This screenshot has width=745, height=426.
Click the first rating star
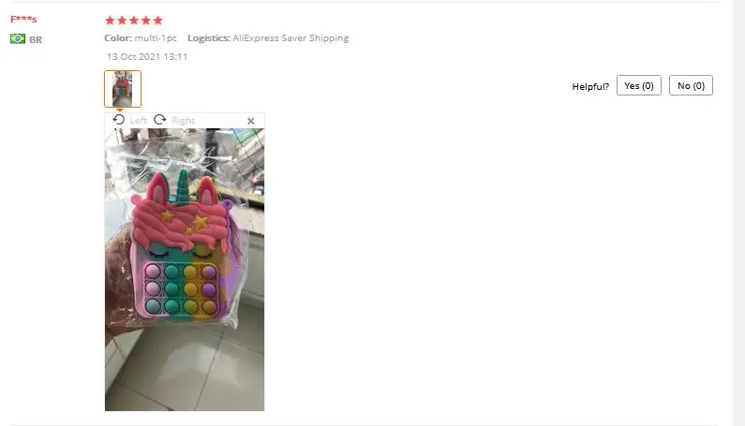point(110,20)
